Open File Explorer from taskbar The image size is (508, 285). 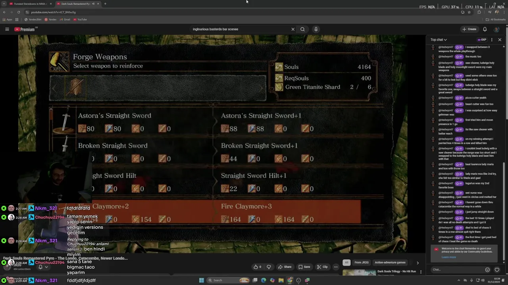click(281, 280)
